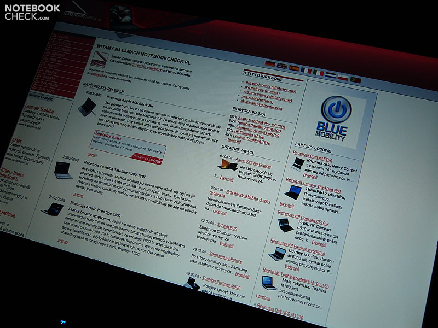
Task: Open the 'Laptopy Asus' Google ad link
Action: click(x=108, y=136)
